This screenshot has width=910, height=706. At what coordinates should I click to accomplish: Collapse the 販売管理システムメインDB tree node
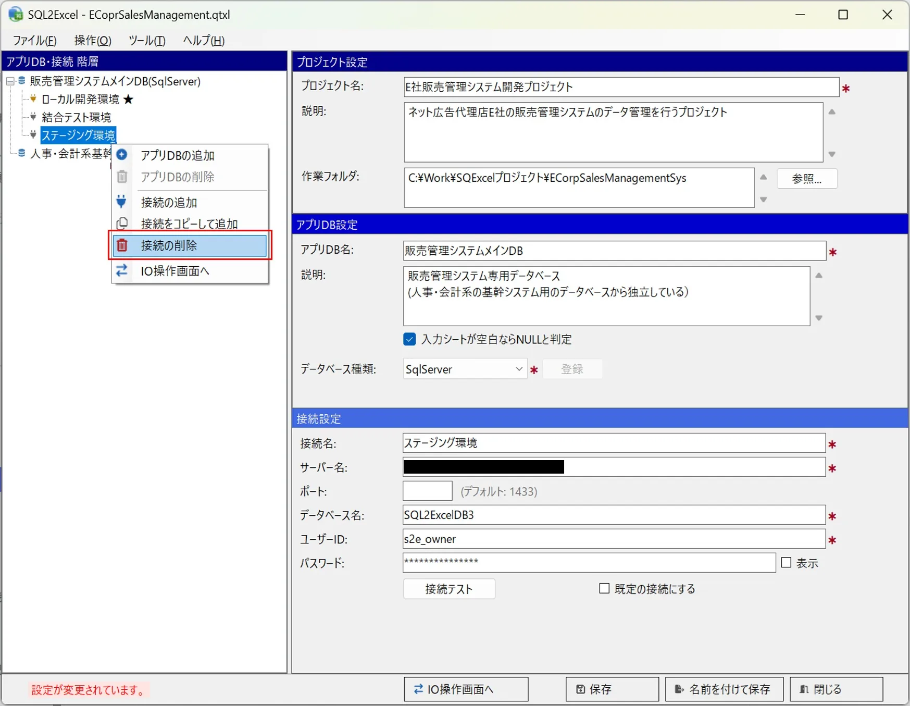pos(10,81)
